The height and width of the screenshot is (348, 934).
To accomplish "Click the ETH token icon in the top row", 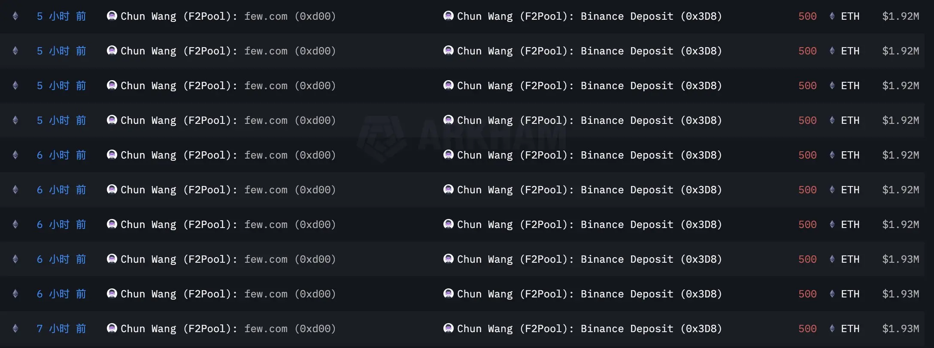I will point(832,16).
